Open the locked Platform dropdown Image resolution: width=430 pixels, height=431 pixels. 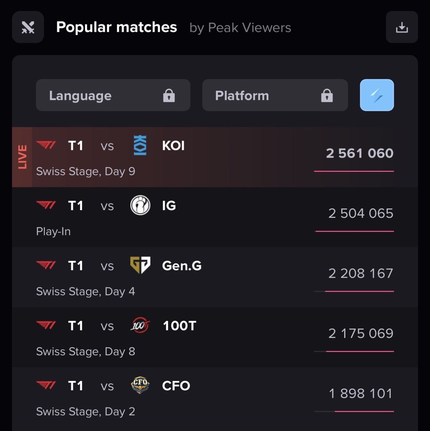275,95
